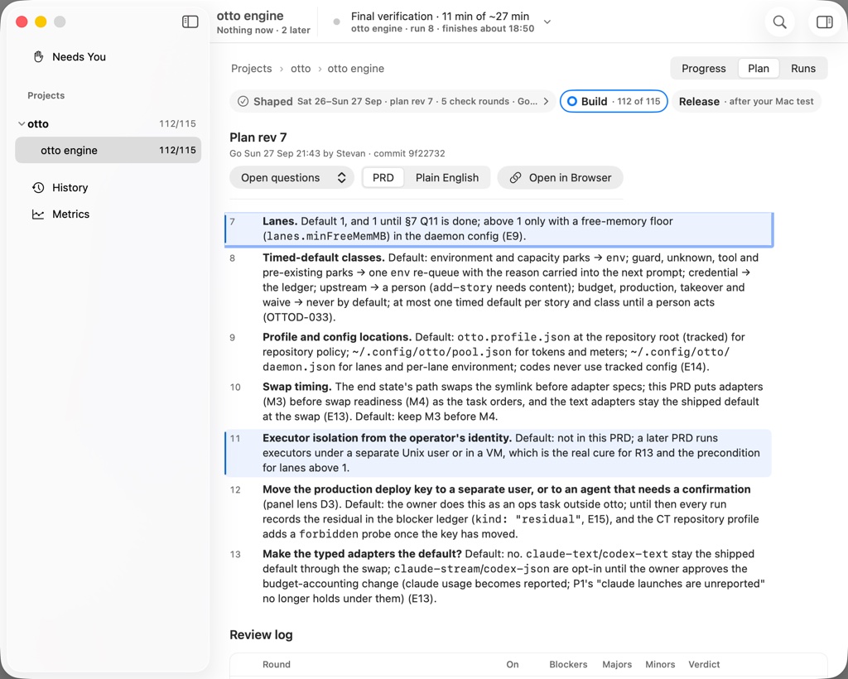Toggle the right inspector panel icon
Screen dimensions: 848x679
tap(824, 22)
